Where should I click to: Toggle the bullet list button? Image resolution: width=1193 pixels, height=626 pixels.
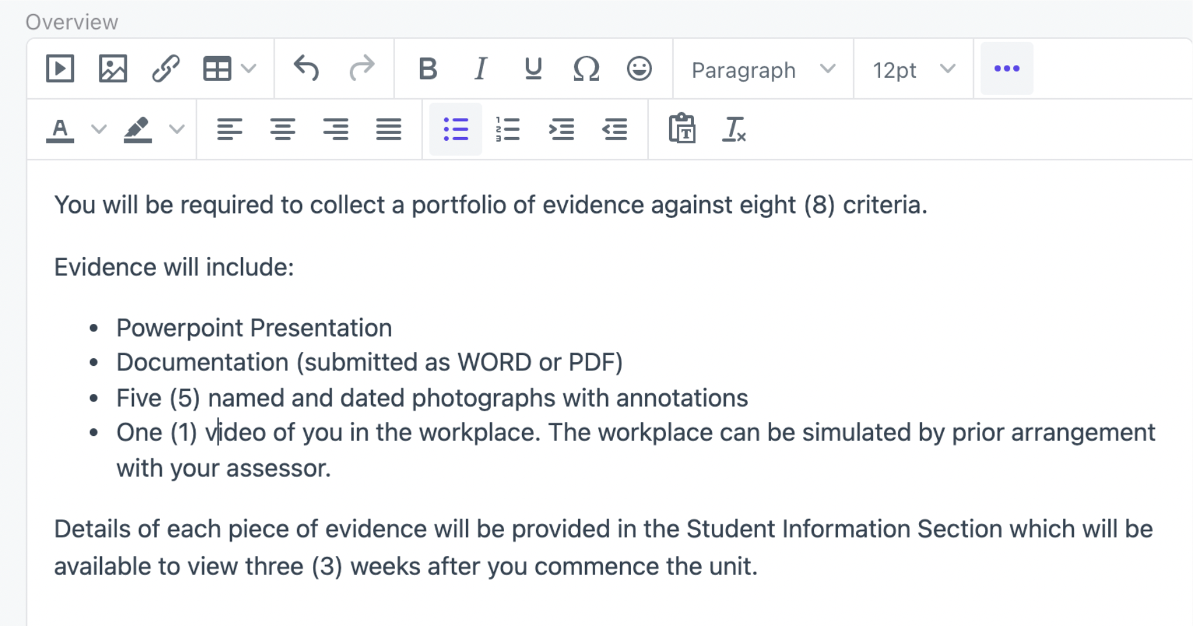click(x=456, y=129)
